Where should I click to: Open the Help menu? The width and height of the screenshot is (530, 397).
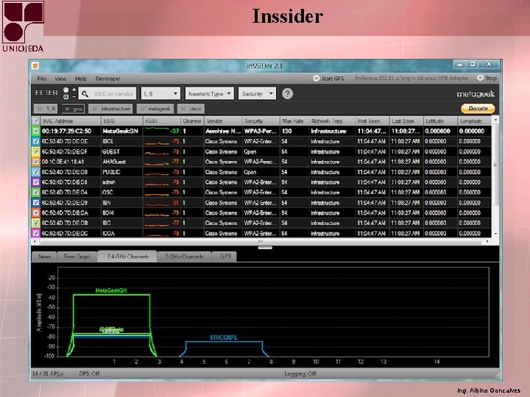[81, 79]
